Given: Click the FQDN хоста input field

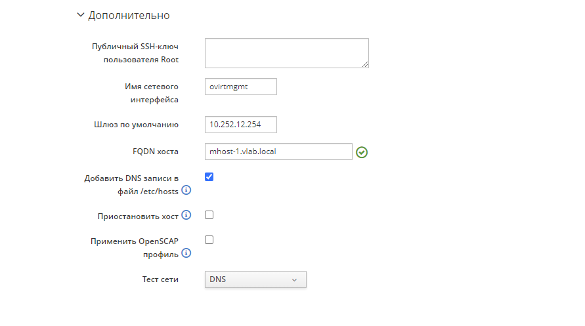Looking at the screenshot, I should 278,152.
